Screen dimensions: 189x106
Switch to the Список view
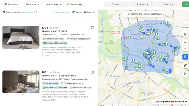[89, 12]
